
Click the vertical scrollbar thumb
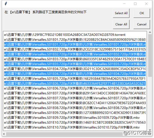pyautogui.click(x=150, y=55)
